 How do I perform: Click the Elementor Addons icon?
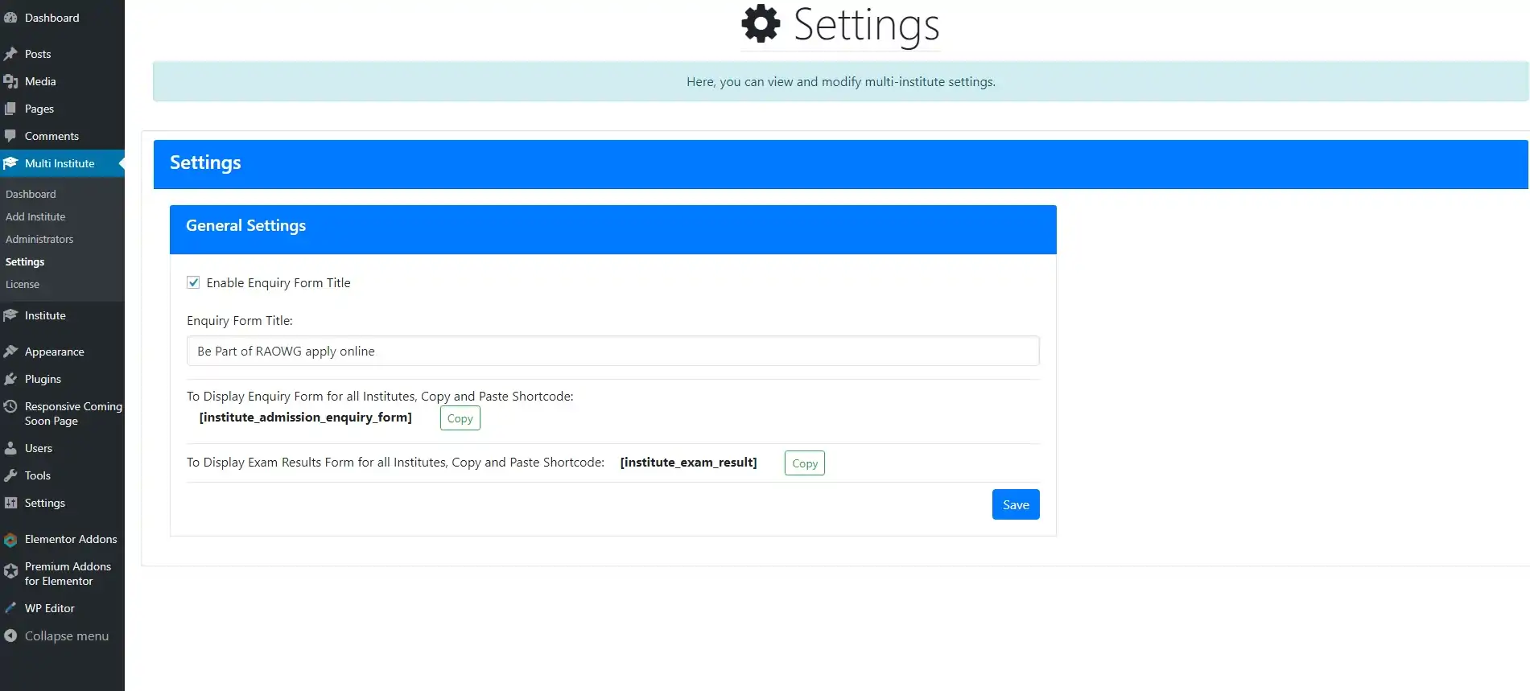pos(10,540)
